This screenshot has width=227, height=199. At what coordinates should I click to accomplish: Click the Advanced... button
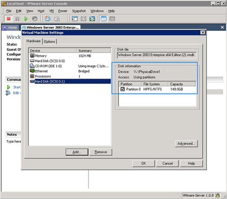pos(186,144)
